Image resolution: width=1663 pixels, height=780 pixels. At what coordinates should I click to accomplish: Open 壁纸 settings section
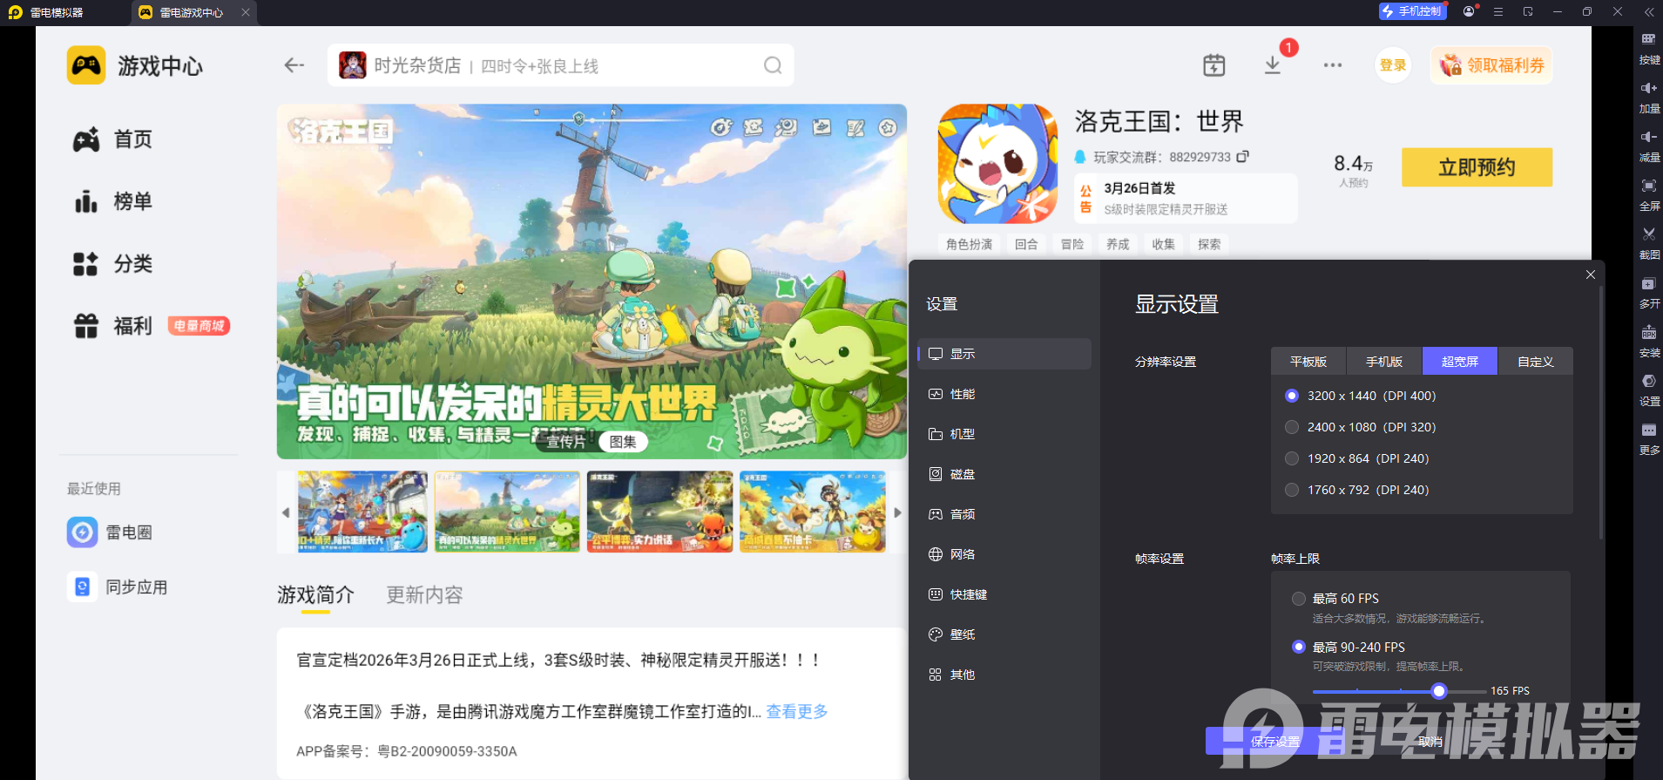coord(1004,634)
